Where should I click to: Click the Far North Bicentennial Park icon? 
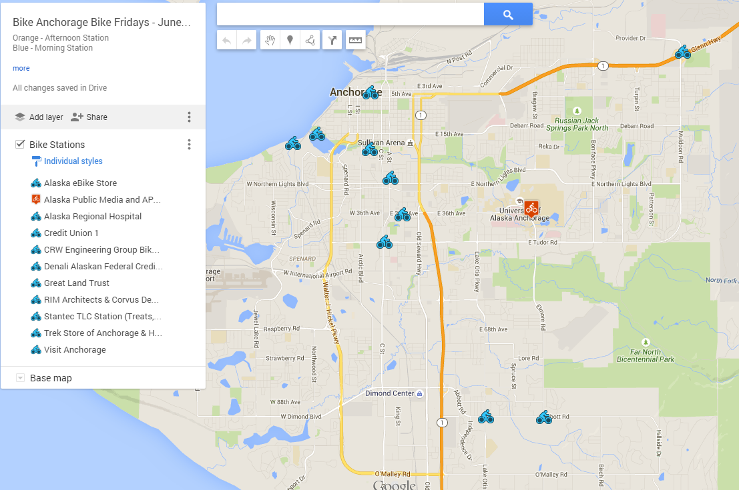(x=646, y=342)
